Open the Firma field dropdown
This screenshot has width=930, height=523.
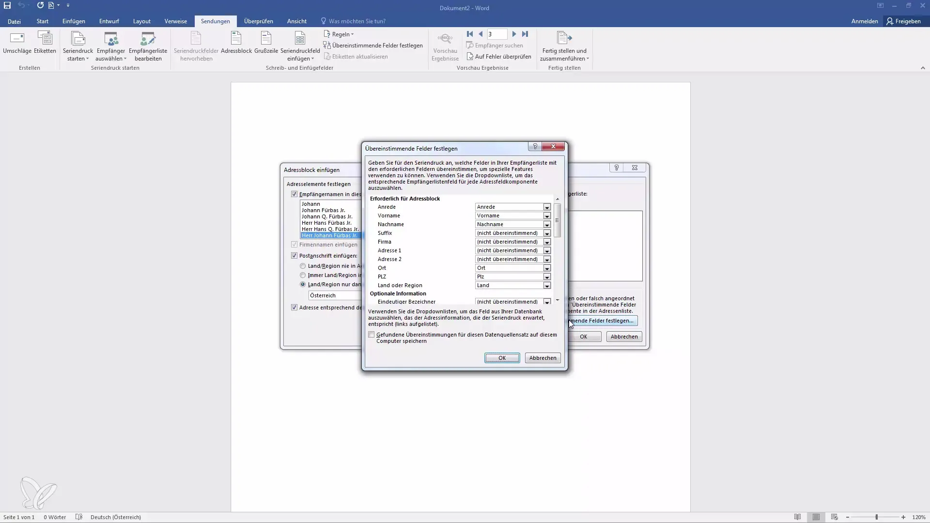[x=547, y=242]
